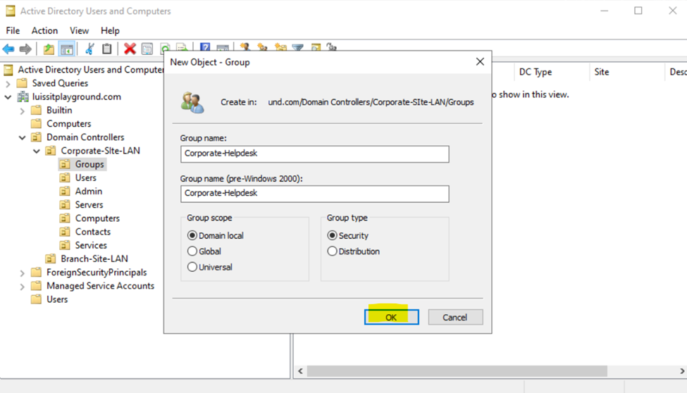Click the Find objects toolbar icon

[x=316, y=46]
